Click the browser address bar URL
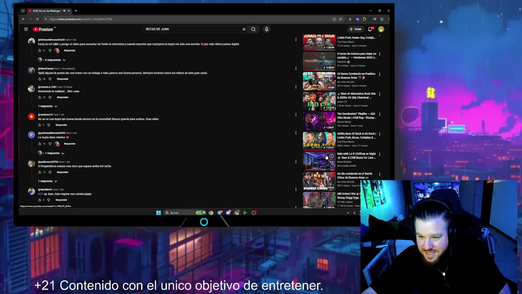 coord(81,19)
